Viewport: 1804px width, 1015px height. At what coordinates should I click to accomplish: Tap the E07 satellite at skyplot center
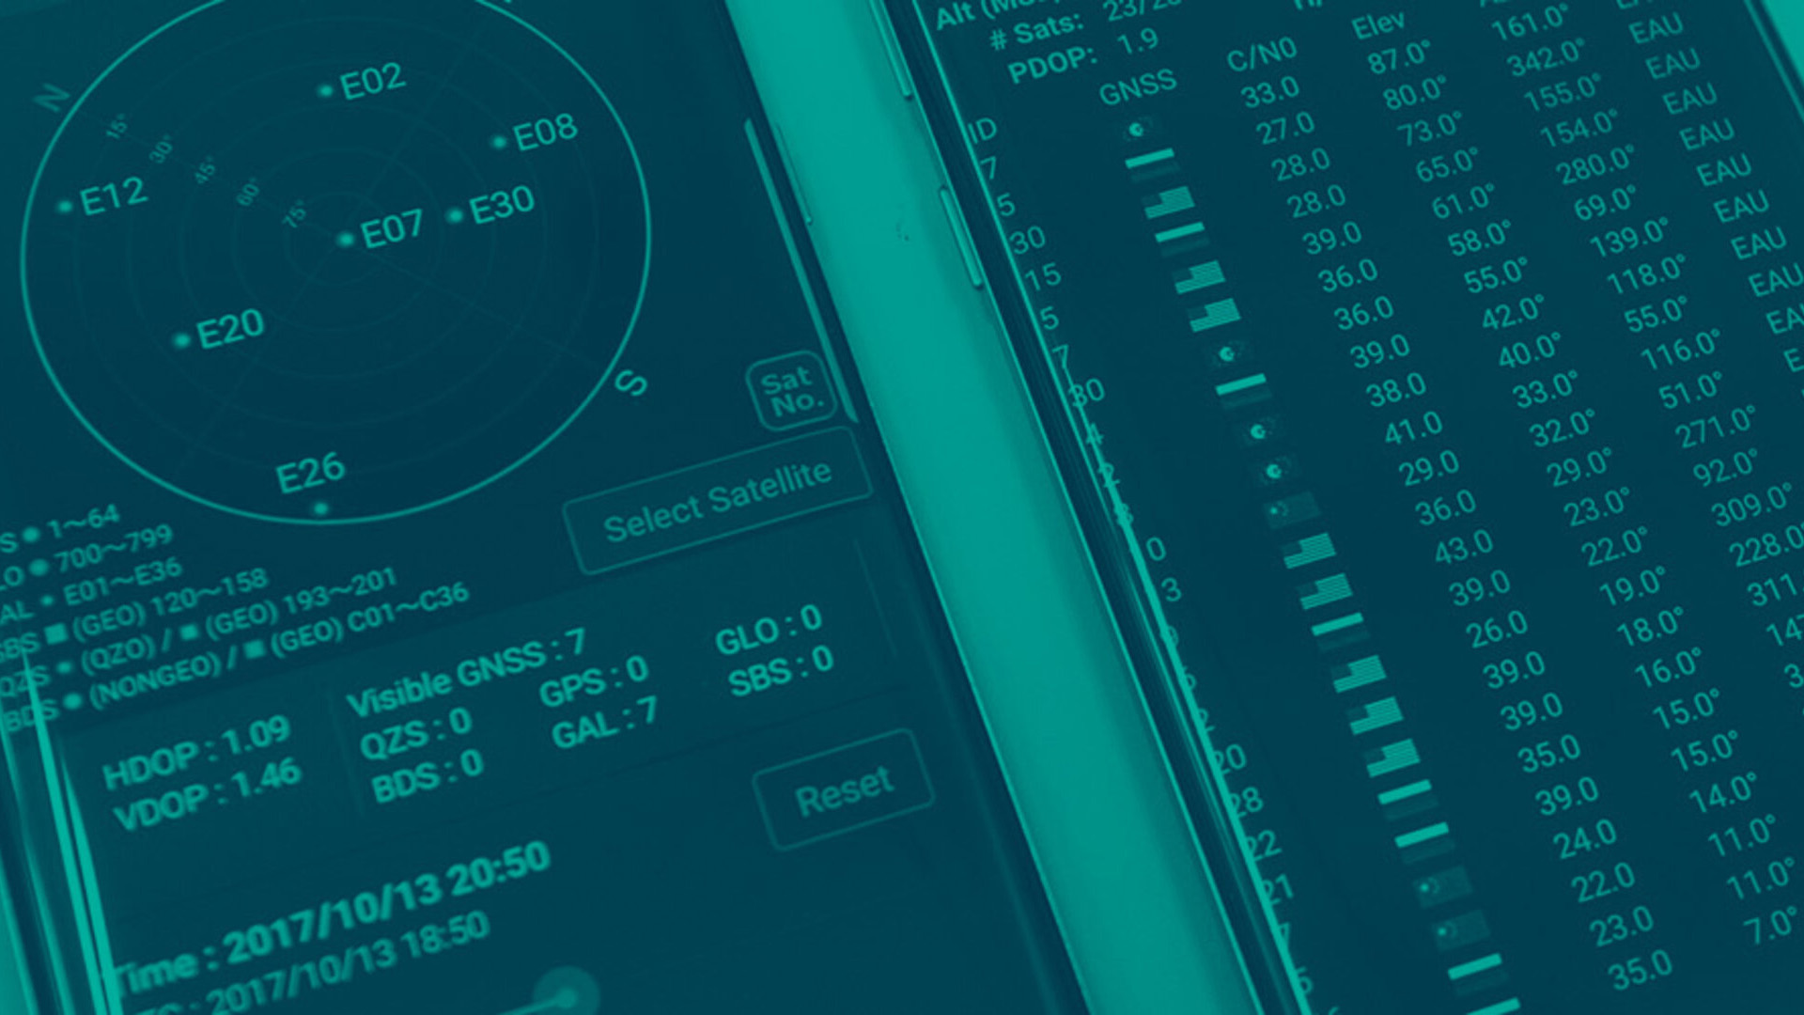click(x=346, y=240)
